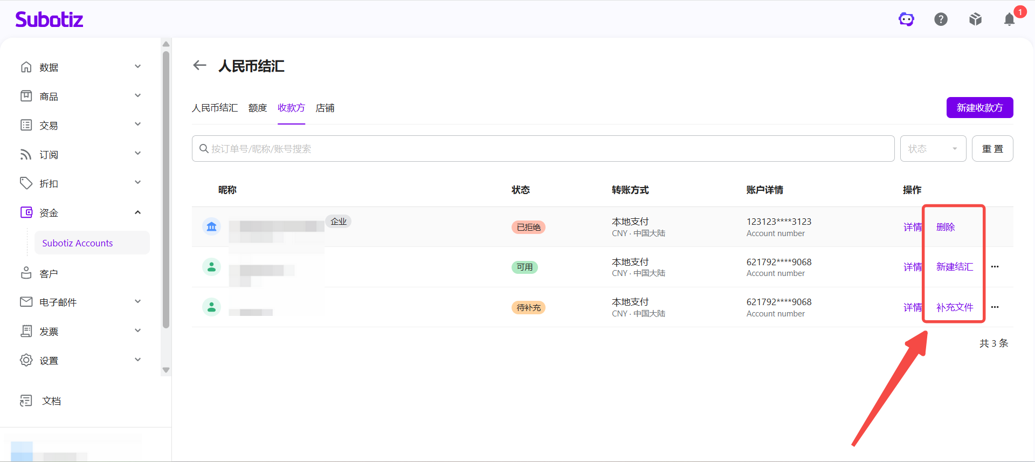The height and width of the screenshot is (462, 1035).
Task: Open the help question mark icon
Action: 941,19
